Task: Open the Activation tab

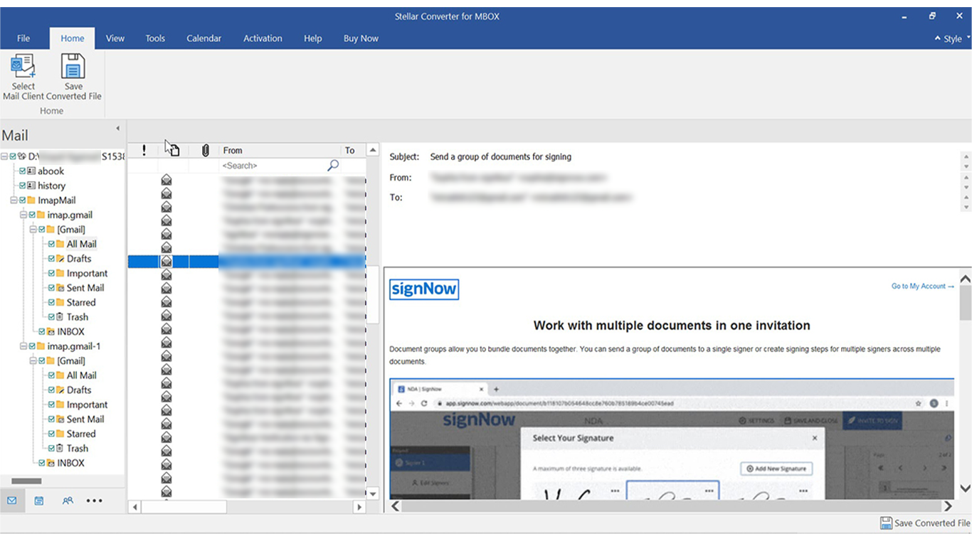Action: pyautogui.click(x=263, y=38)
